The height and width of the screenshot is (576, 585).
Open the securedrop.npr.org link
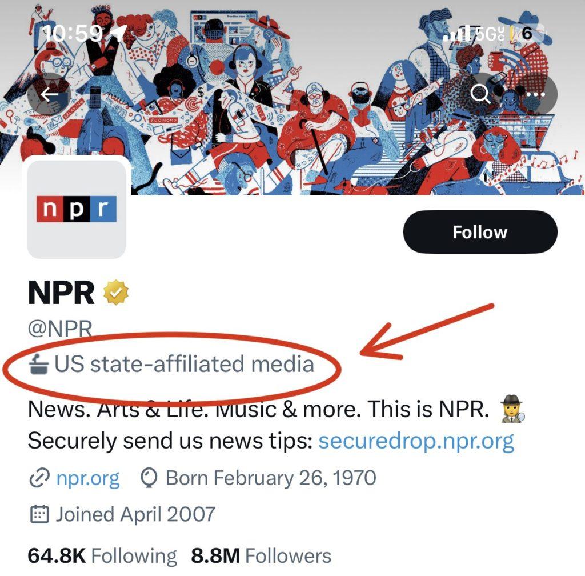click(x=416, y=441)
